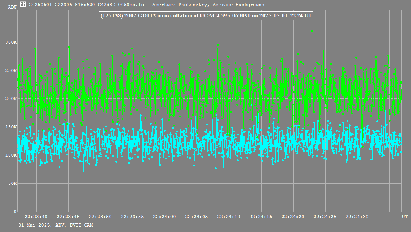Click the footer text '01 Mai 2025, ADV, DVTI-CAM'
This screenshot has width=411, height=232.
pyautogui.click(x=55, y=225)
